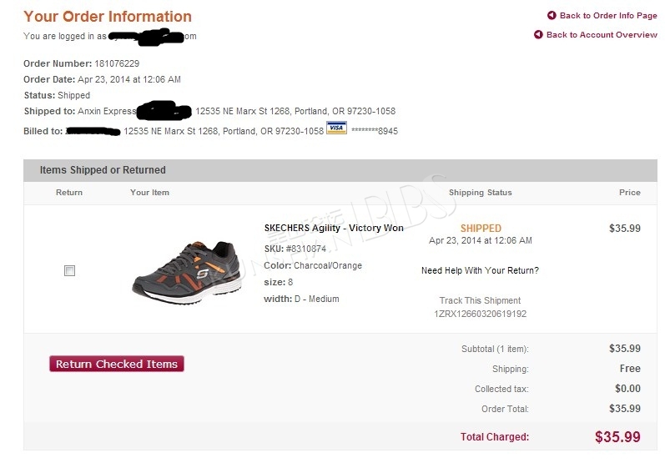This screenshot has height=463, width=665.
Task: Click the Items Shipped or Returned header bar
Action: (x=340, y=170)
